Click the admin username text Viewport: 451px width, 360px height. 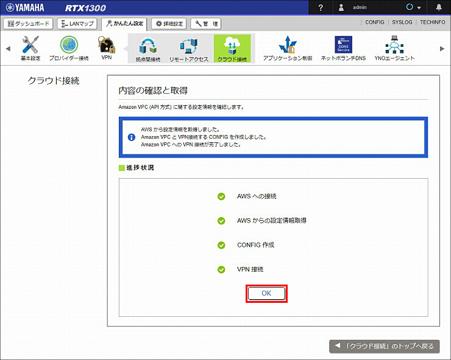coord(360,7)
